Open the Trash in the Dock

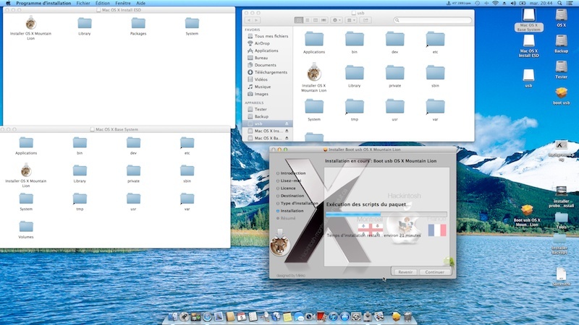point(407,316)
